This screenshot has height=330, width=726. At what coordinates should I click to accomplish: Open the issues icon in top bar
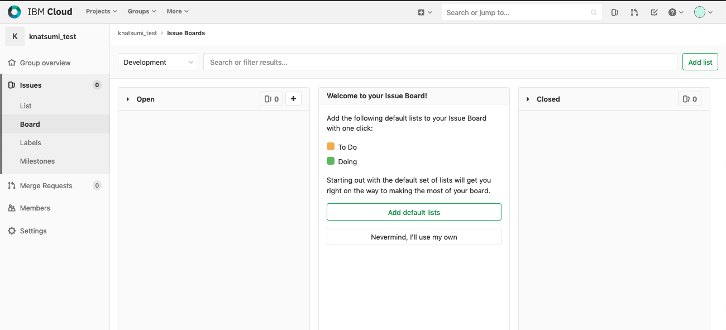(x=614, y=12)
